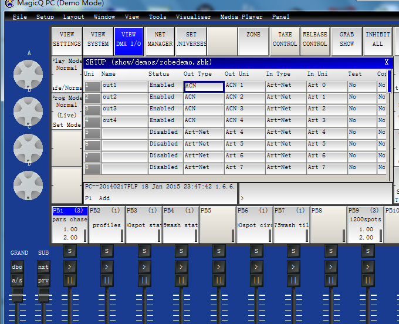Open the Layout menu
399x324 pixels.
pyautogui.click(x=73, y=17)
